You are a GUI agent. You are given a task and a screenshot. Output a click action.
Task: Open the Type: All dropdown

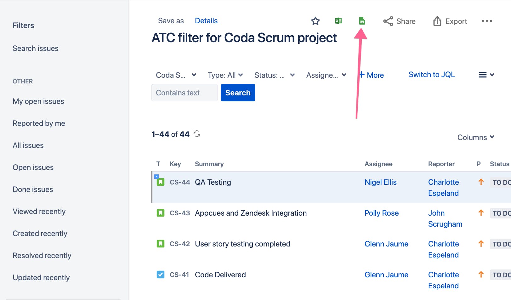click(x=225, y=75)
